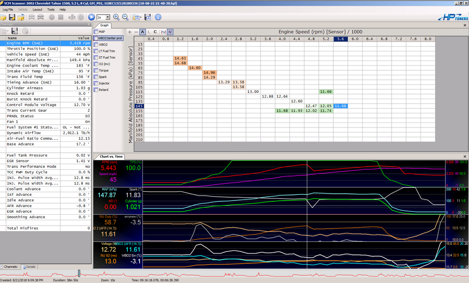Click the channels camera icon dropdown
This screenshot has width=469, height=283.
4,31
